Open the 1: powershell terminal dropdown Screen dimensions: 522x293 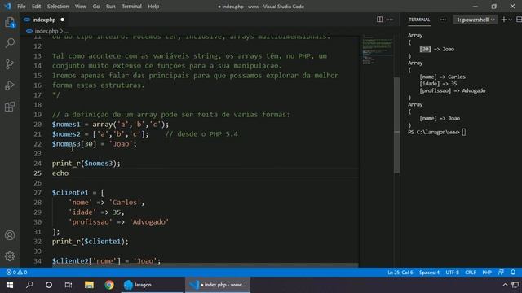[x=475, y=20]
